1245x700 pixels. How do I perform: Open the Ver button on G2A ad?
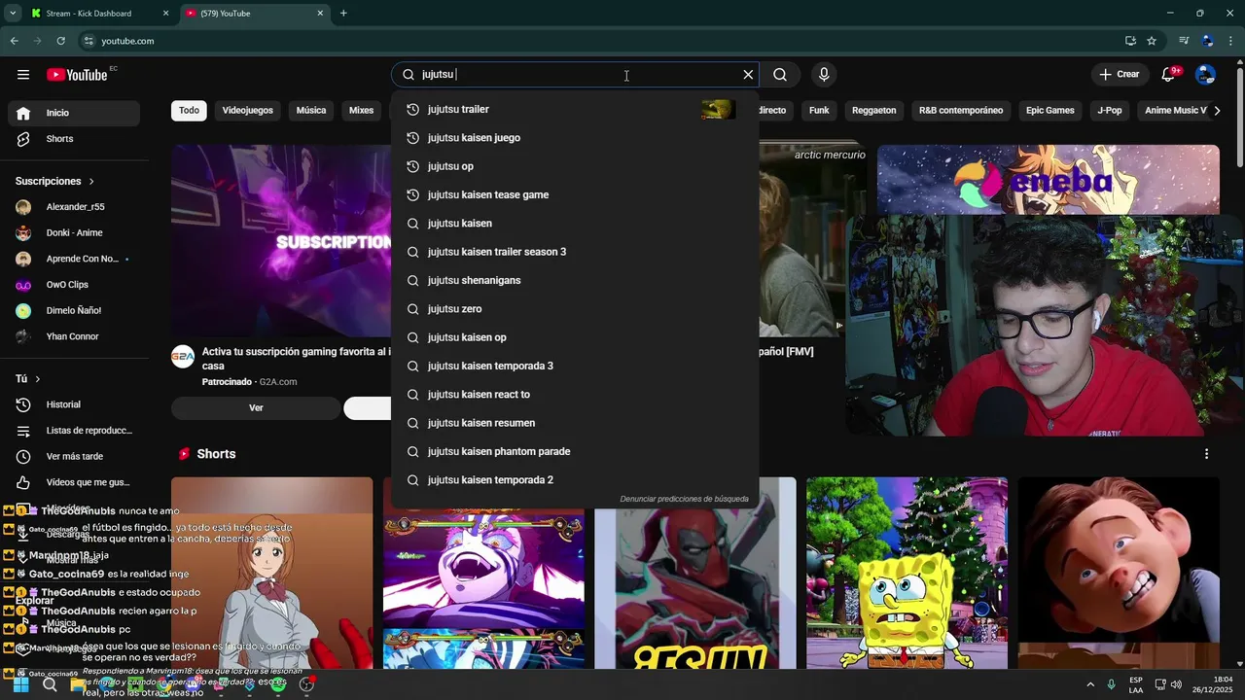coord(256,408)
